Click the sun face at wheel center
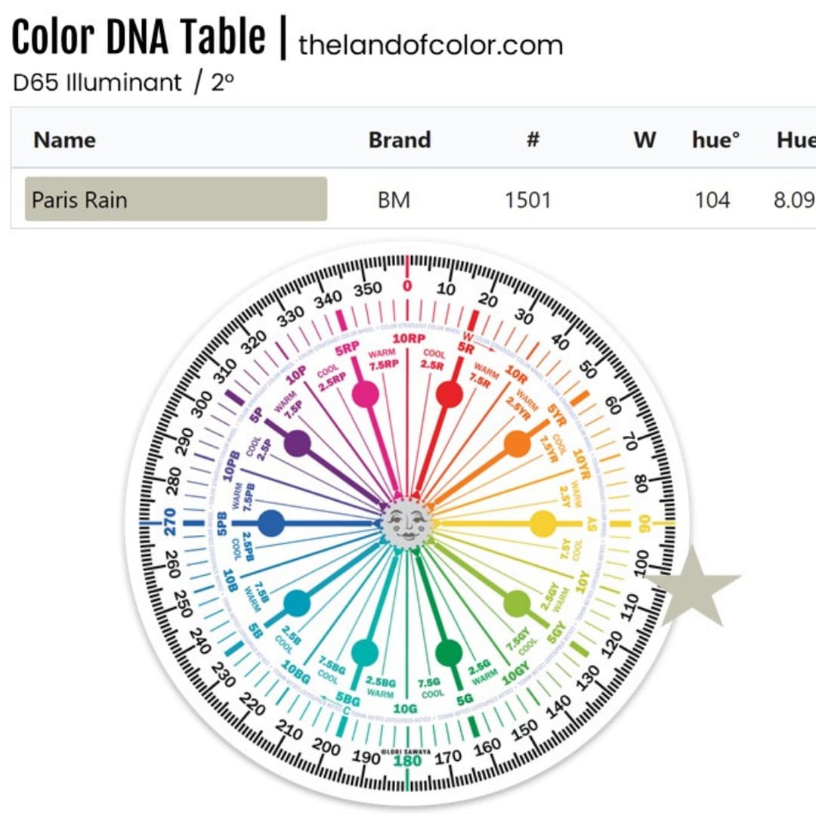Image resolution: width=816 pixels, height=816 pixels. (x=407, y=522)
